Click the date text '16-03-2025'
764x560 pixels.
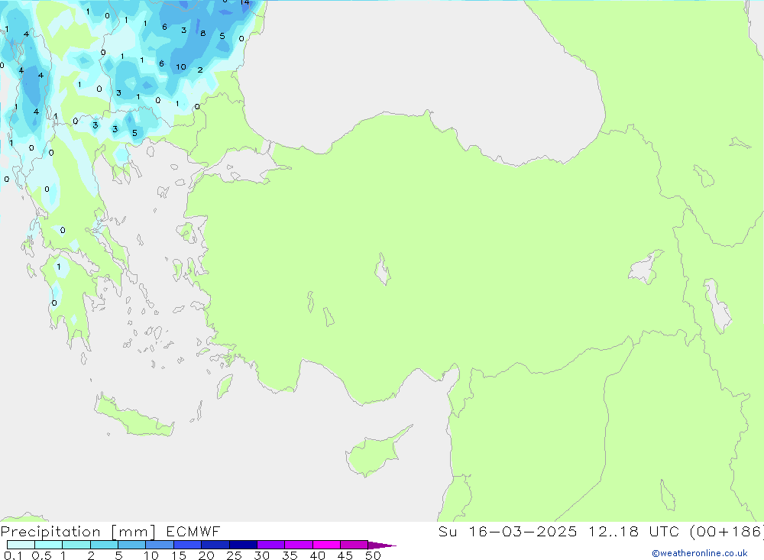coord(523,531)
